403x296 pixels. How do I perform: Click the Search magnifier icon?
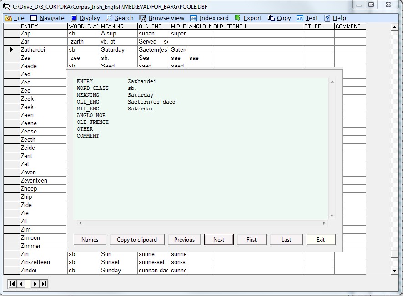coord(110,18)
